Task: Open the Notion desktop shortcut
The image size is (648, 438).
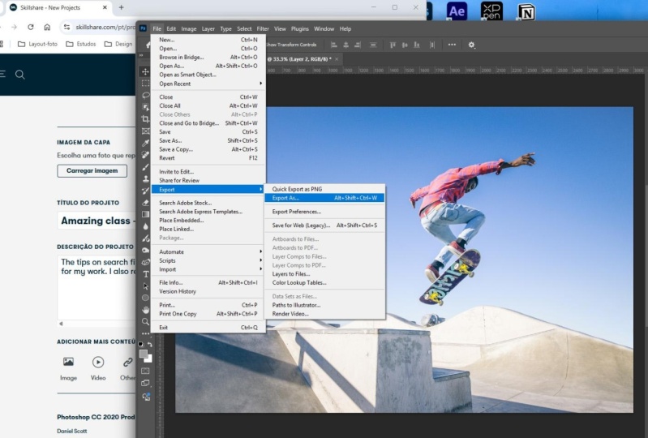Action: pyautogui.click(x=526, y=11)
